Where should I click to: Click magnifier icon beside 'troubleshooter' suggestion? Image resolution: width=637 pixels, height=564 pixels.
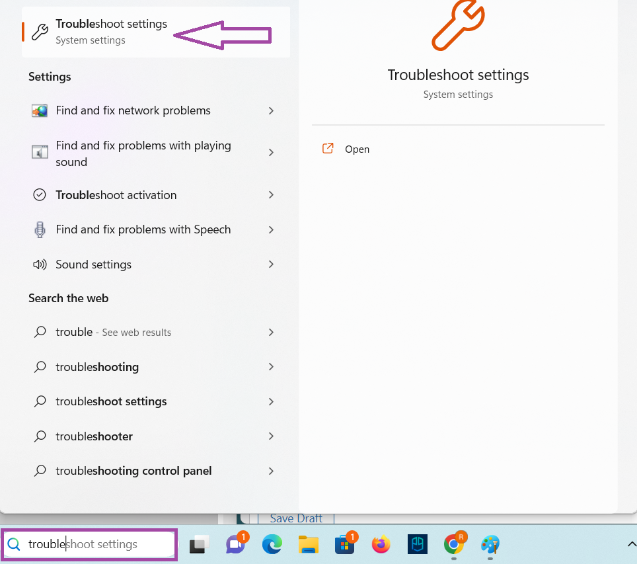[x=40, y=436]
